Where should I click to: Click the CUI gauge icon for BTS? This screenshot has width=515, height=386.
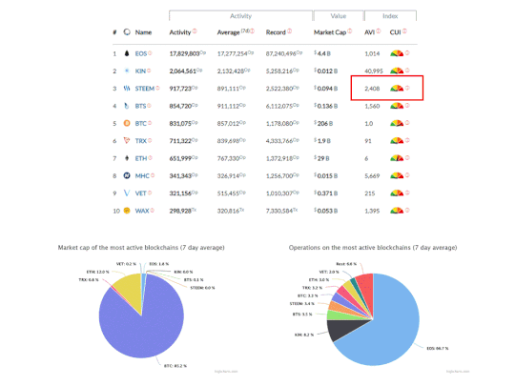397,106
